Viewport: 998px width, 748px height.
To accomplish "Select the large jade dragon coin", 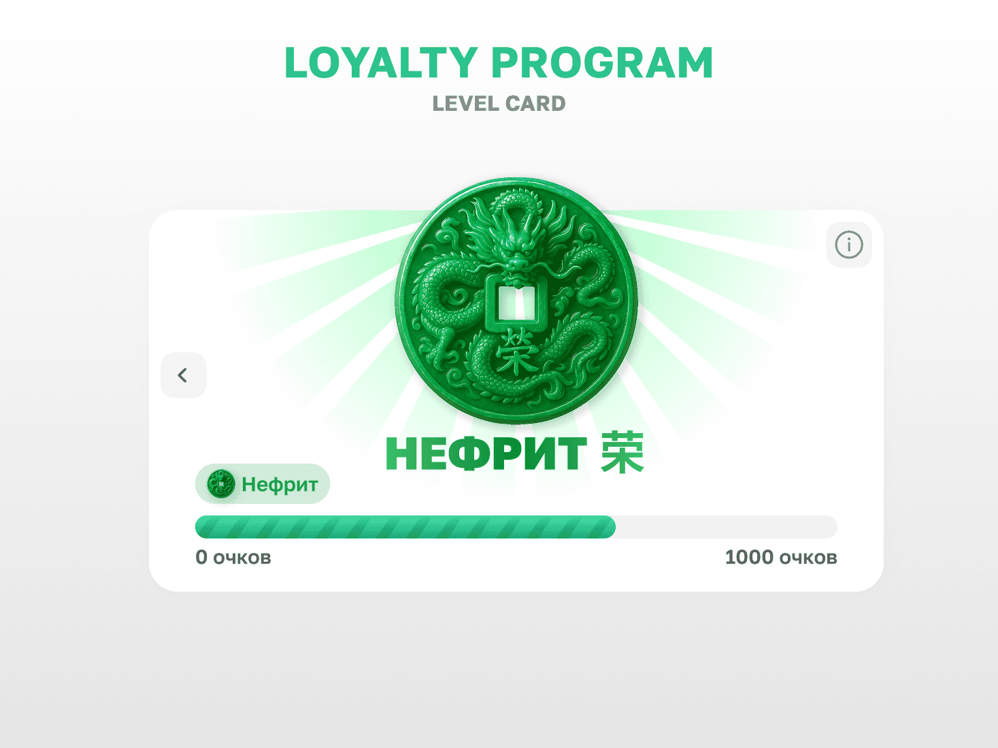I will pos(516,301).
